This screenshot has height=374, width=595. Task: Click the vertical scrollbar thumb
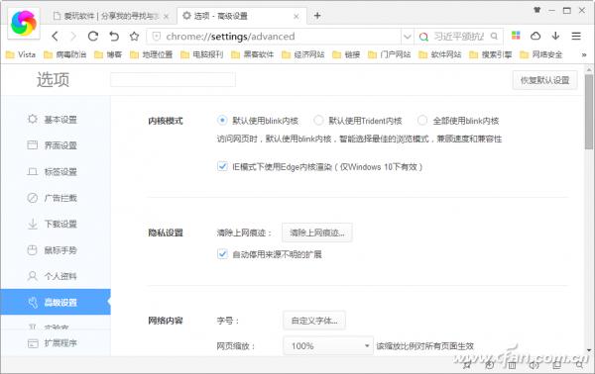point(588,112)
